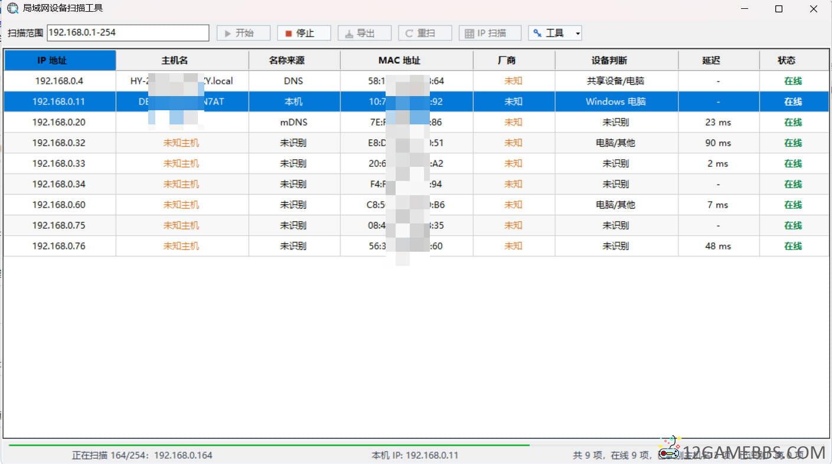Sort by IP 地址 column header
832x464 pixels.
pos(60,60)
